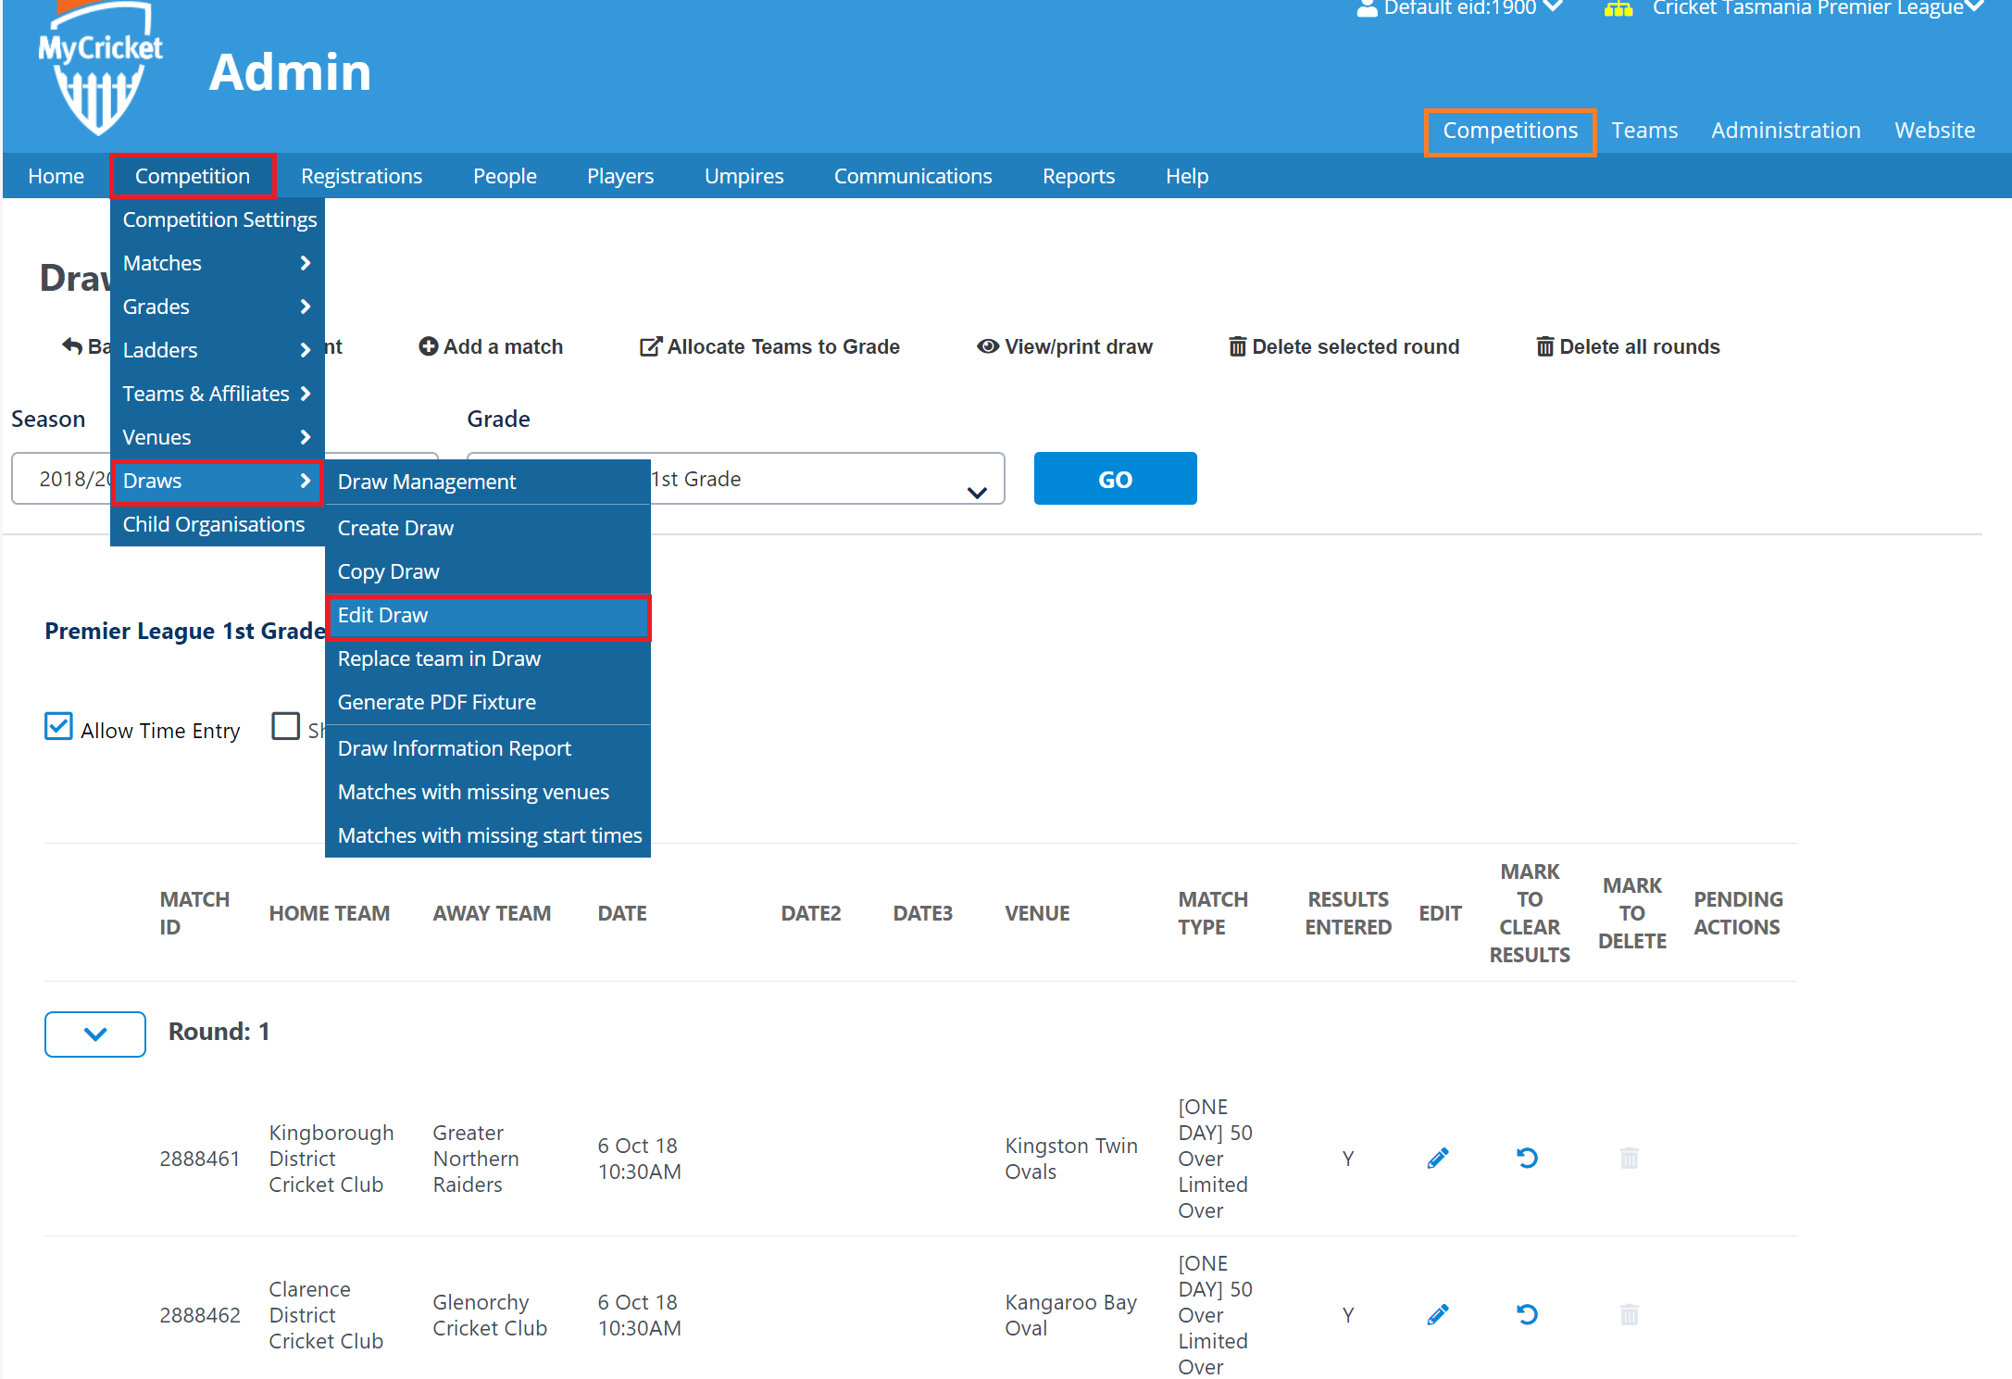The height and width of the screenshot is (1379, 2012).
Task: Select Edit Draw from the submenu
Action: [x=488, y=616]
